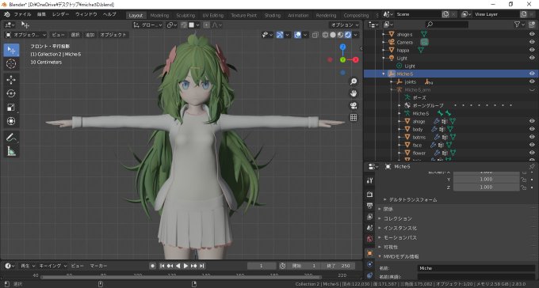Open the ウィンドウ menu
Screen dimensions: 539x288
(86, 14)
